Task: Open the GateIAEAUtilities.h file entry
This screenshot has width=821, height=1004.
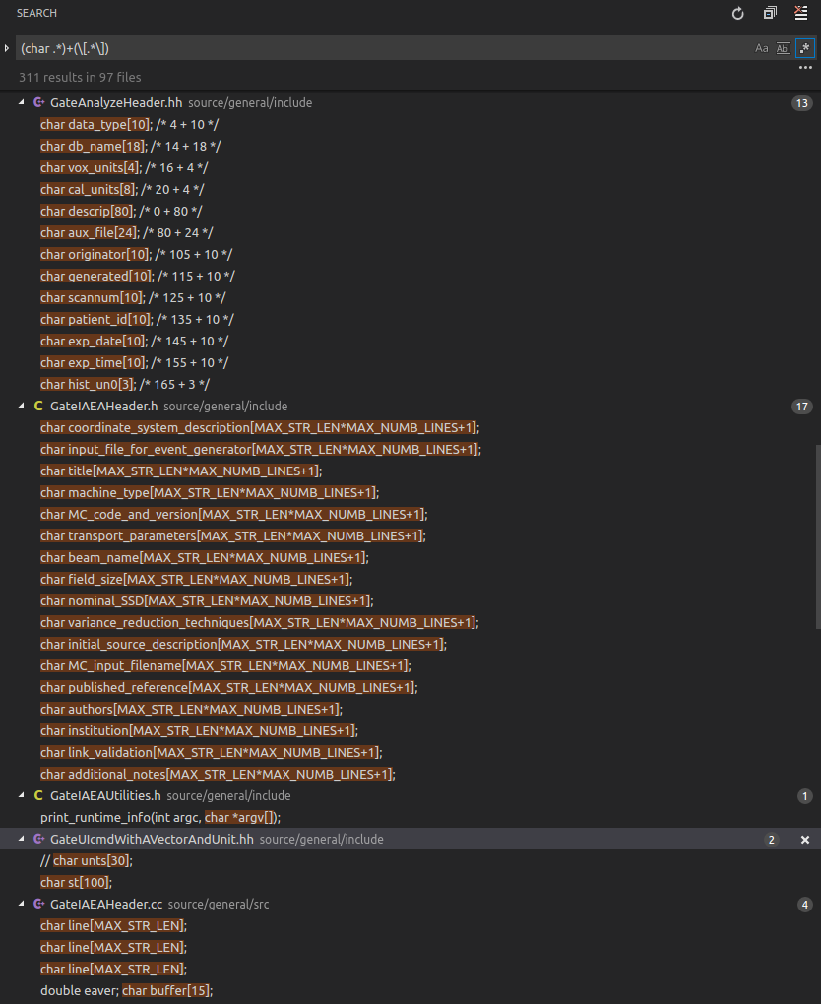Action: pos(108,795)
